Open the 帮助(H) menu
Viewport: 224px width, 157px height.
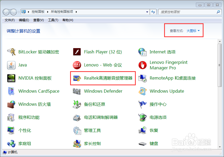[x=68, y=20]
